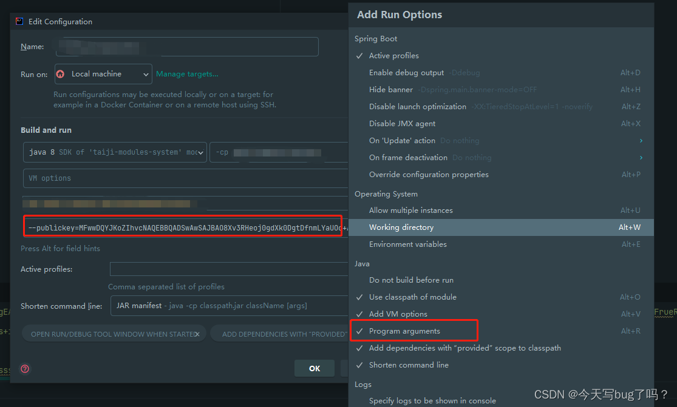Select Override configuration properties option

[501, 175]
